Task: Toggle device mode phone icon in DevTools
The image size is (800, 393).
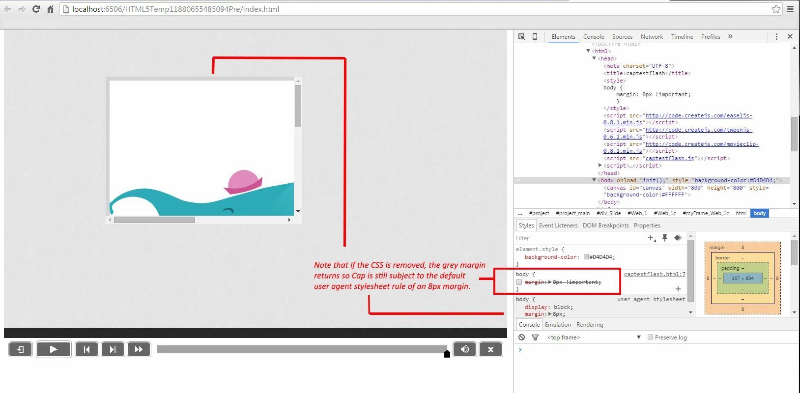Action: (535, 37)
